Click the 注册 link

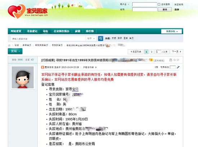pos(177,9)
